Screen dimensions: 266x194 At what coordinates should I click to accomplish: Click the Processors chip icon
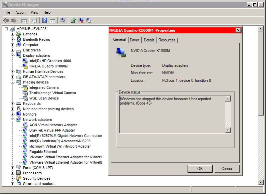coord(18,173)
